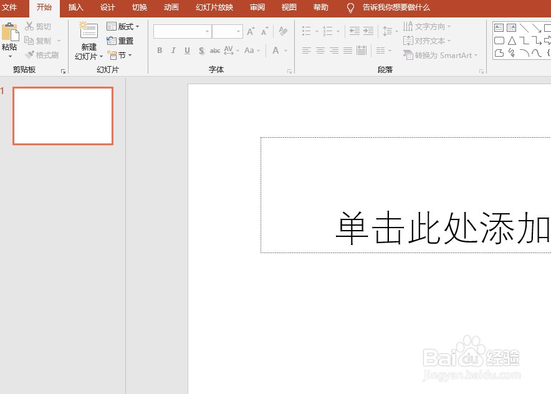The height and width of the screenshot is (394, 551).
Task: Open Convert to SmartArt dropdown
Action: click(441, 55)
